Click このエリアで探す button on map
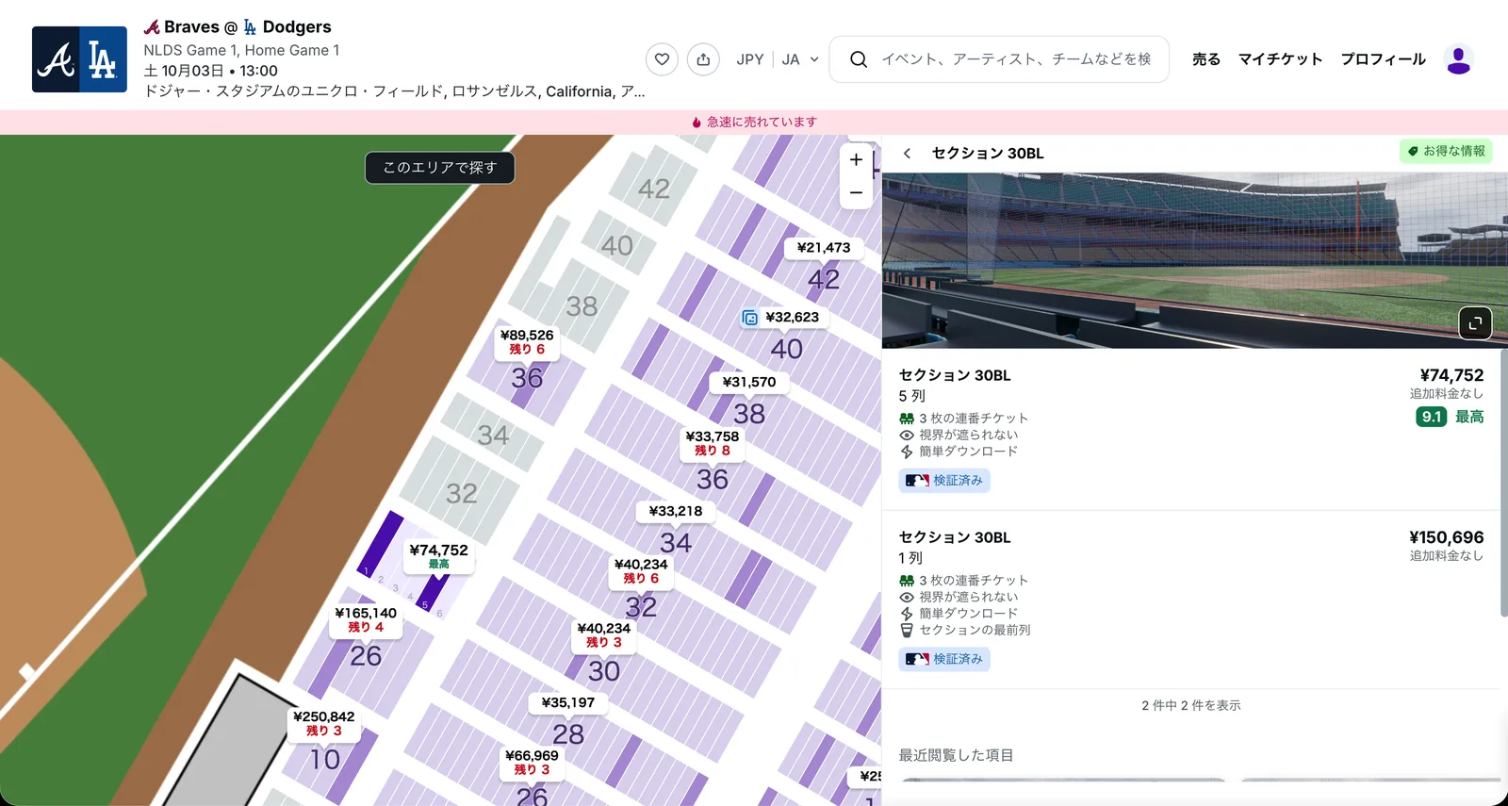The height and width of the screenshot is (806, 1508). click(440, 168)
